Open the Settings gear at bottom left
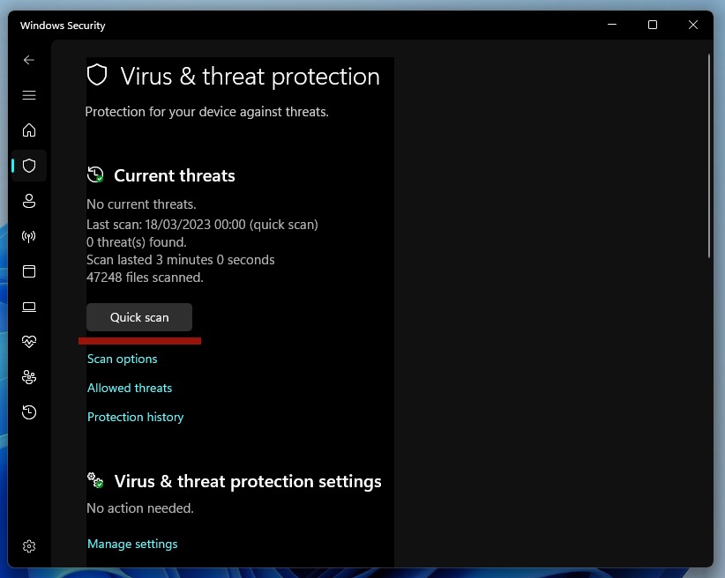 click(x=29, y=546)
